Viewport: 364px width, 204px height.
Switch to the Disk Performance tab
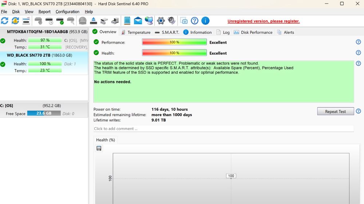(x=253, y=32)
